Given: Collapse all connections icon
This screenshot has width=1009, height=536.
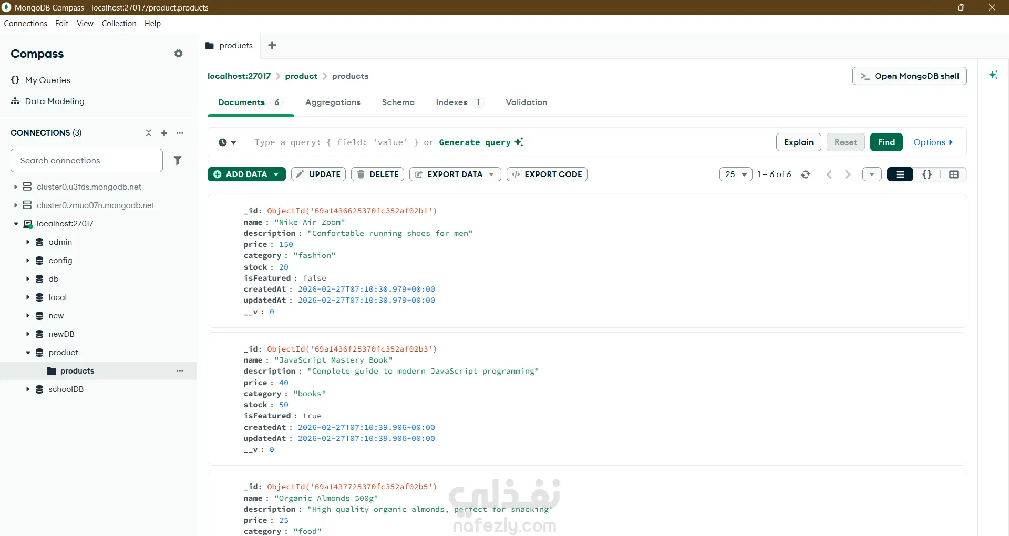Looking at the screenshot, I should tap(149, 133).
